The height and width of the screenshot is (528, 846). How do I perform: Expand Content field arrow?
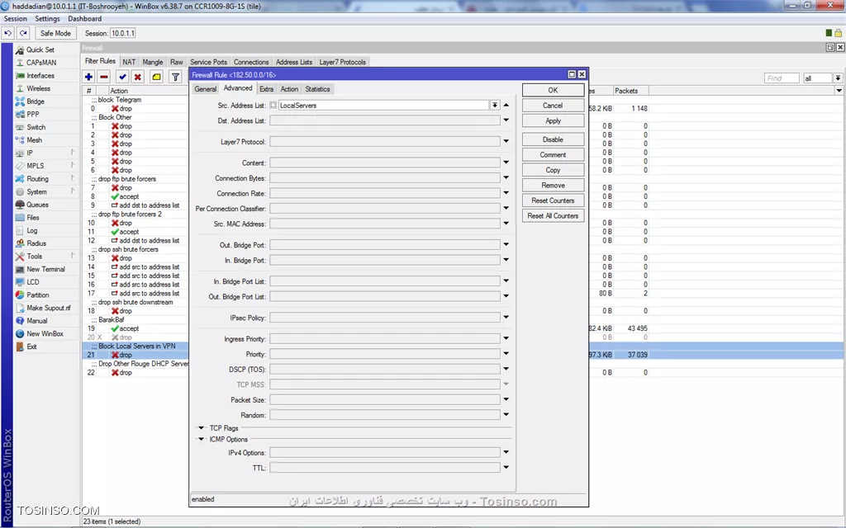point(506,163)
